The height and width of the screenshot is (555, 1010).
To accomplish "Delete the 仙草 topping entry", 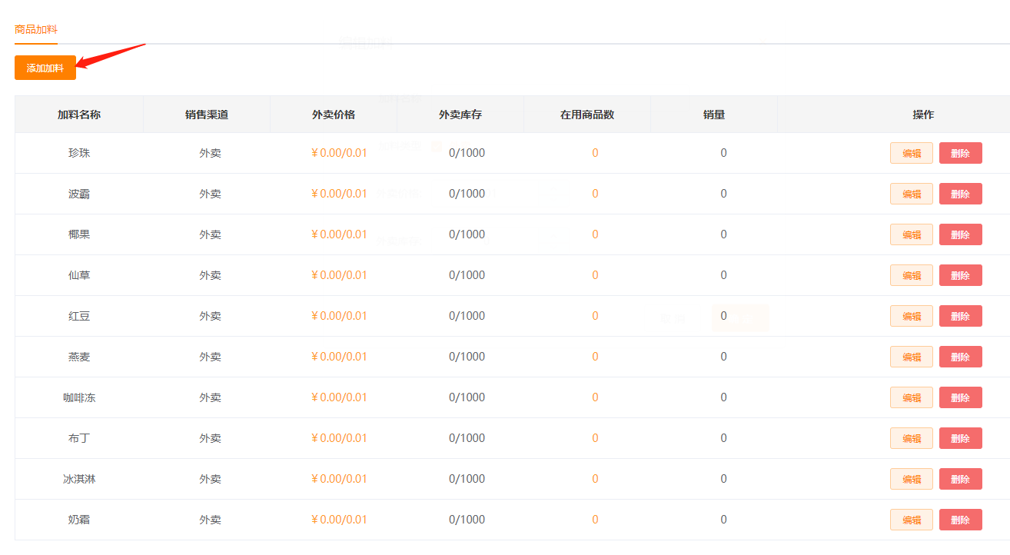I will [x=960, y=275].
